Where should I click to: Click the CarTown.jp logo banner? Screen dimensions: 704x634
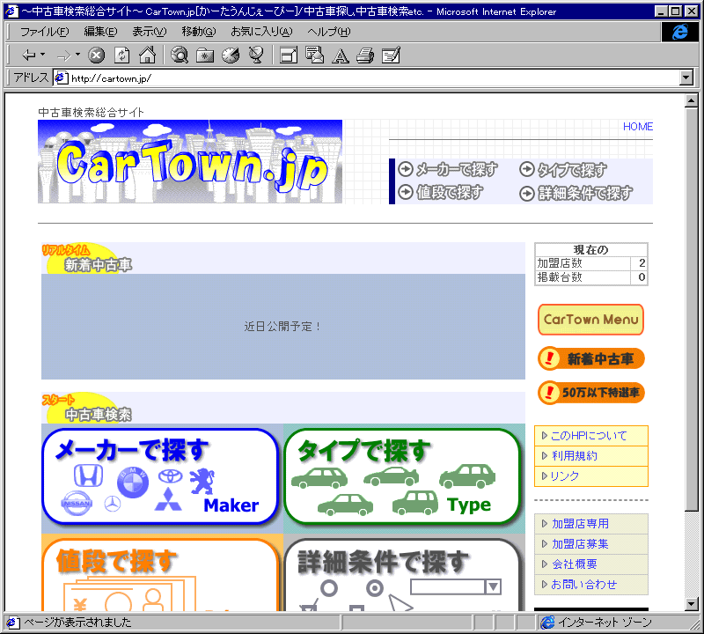190,161
